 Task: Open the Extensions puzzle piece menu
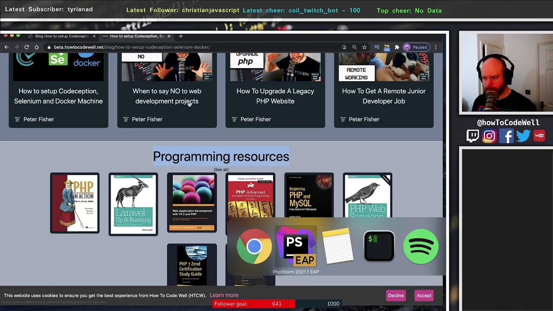tap(397, 47)
